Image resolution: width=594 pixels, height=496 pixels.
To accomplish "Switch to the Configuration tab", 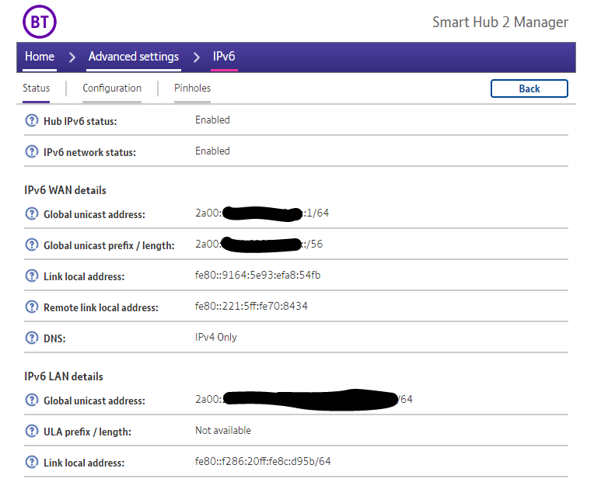I will [x=112, y=88].
